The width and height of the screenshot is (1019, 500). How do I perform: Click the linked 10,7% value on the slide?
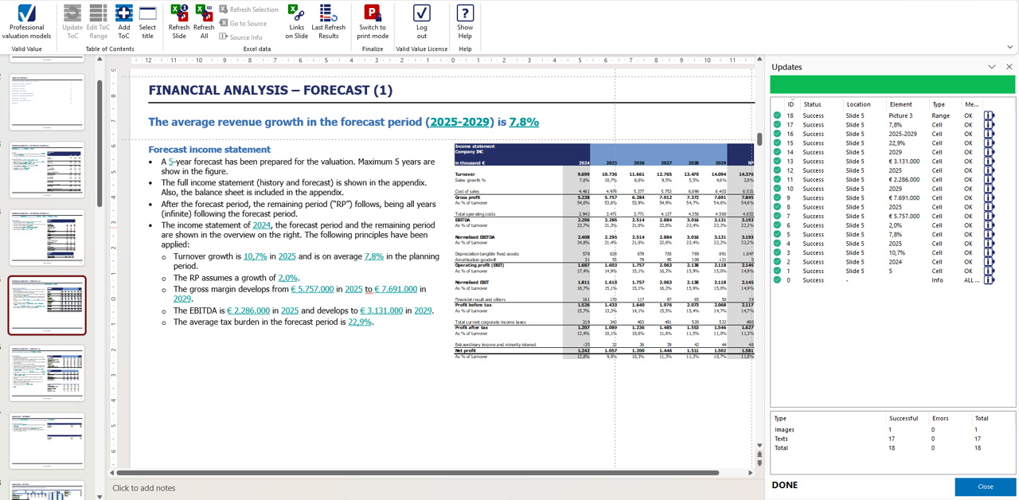[x=256, y=256]
